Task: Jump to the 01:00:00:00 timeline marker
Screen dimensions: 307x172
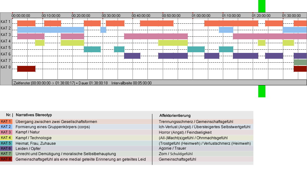Action: point(201,16)
